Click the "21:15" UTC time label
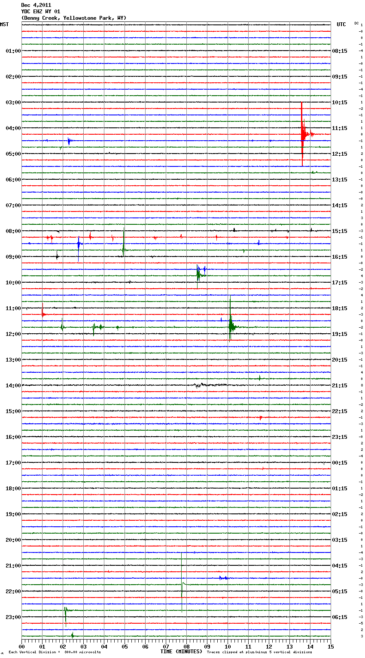365x658 pixels. 340,386
